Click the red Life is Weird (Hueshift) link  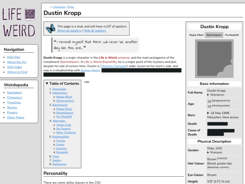pos(100,62)
